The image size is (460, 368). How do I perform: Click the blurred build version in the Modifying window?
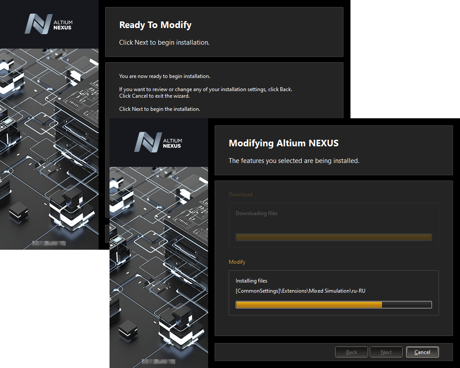coord(158,362)
